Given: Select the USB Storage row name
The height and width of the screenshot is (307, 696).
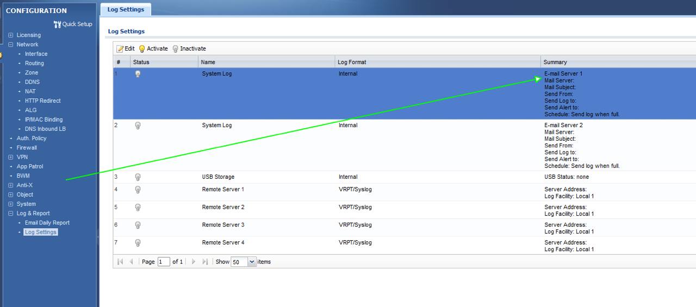Looking at the screenshot, I should 219,177.
